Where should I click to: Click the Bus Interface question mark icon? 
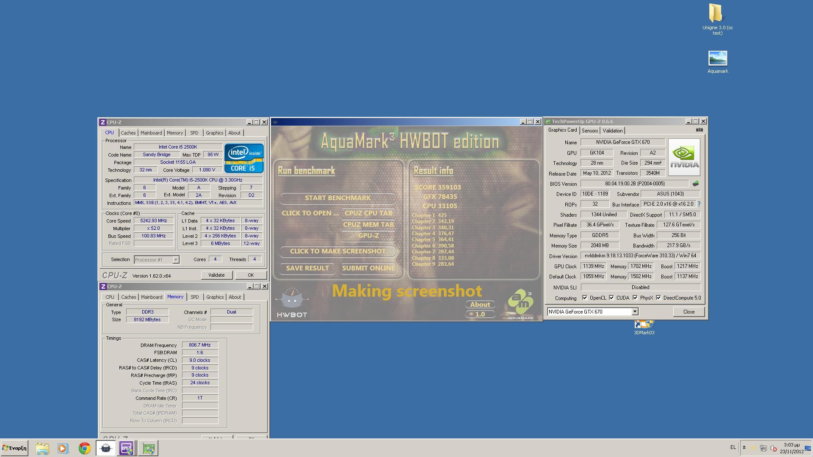click(699, 204)
